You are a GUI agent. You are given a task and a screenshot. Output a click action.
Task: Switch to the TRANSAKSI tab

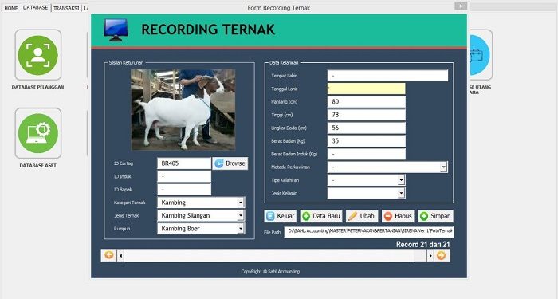66,8
